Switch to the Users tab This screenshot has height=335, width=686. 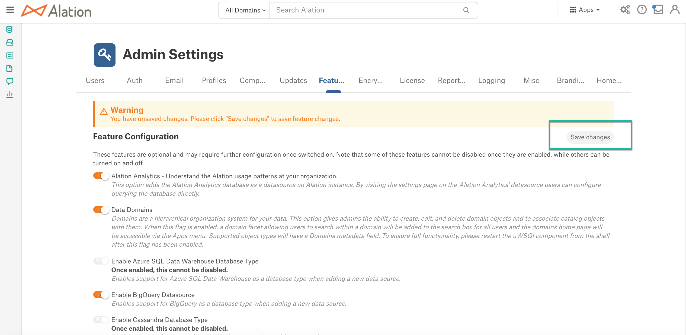pyautogui.click(x=95, y=80)
